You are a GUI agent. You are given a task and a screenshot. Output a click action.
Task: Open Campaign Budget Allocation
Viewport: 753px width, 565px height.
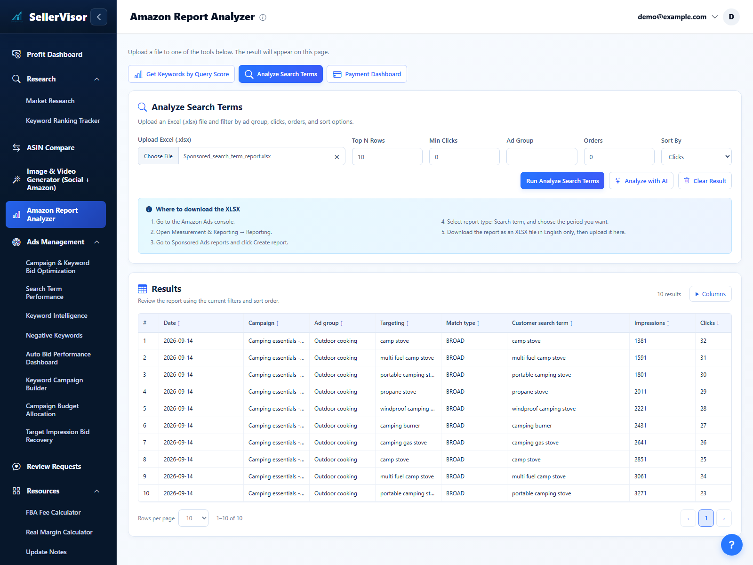(52, 410)
